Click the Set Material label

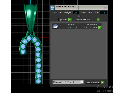93,82
